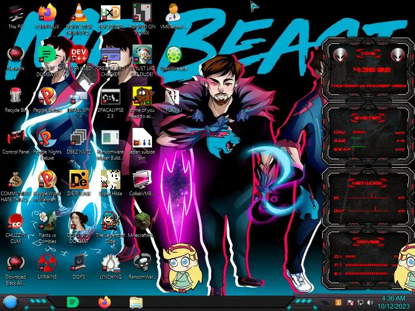Open the Action Center flag tray icon
This screenshot has width=415, height=311.
point(350,302)
